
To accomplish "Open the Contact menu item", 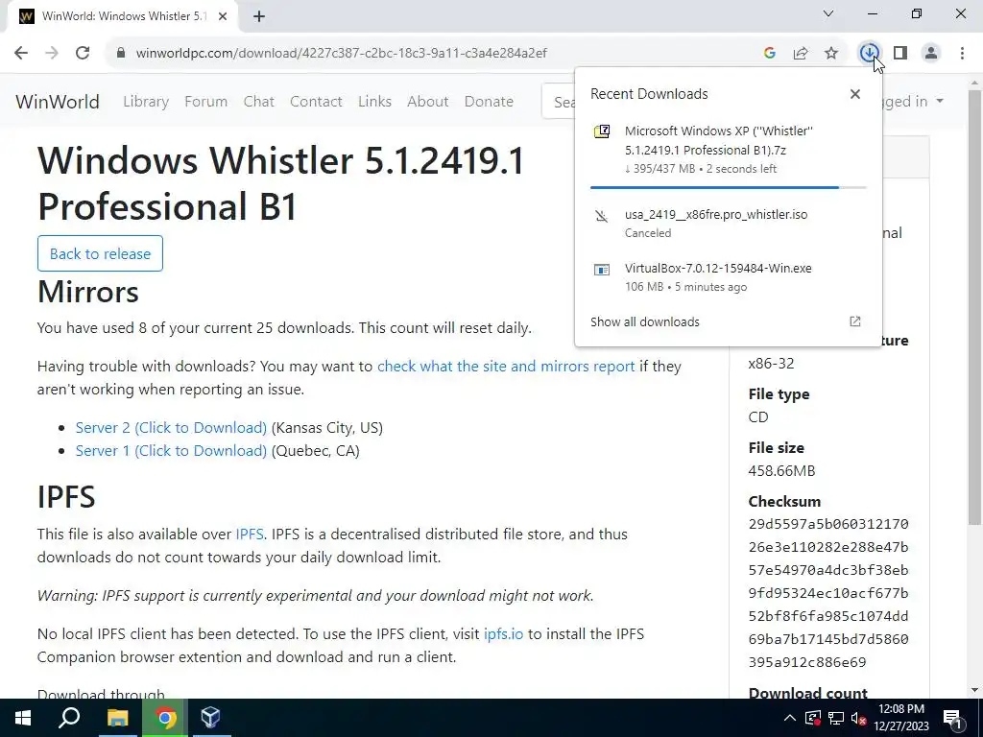I will click(x=316, y=101).
